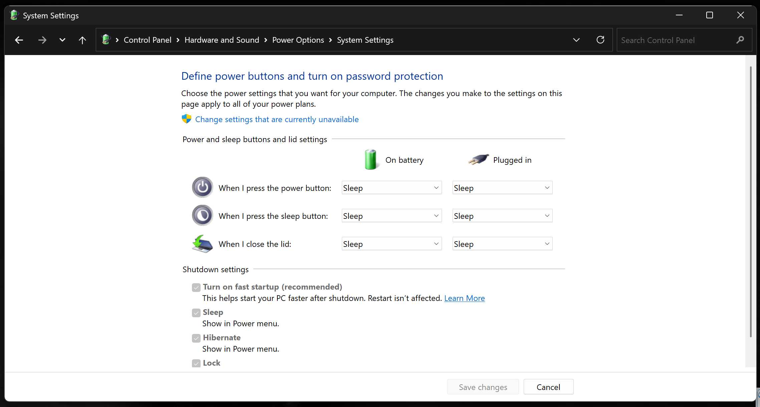
Task: Refresh the Control Panel address bar
Action: (x=600, y=40)
